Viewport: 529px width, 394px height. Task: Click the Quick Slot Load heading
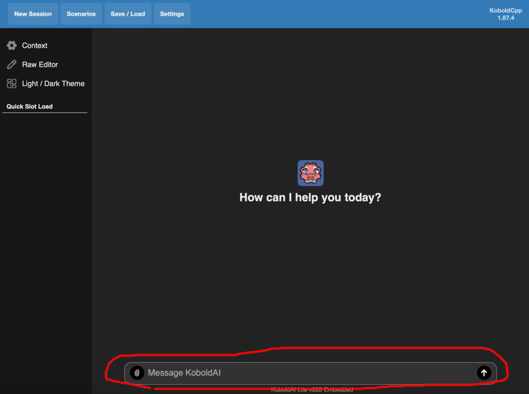pos(29,106)
